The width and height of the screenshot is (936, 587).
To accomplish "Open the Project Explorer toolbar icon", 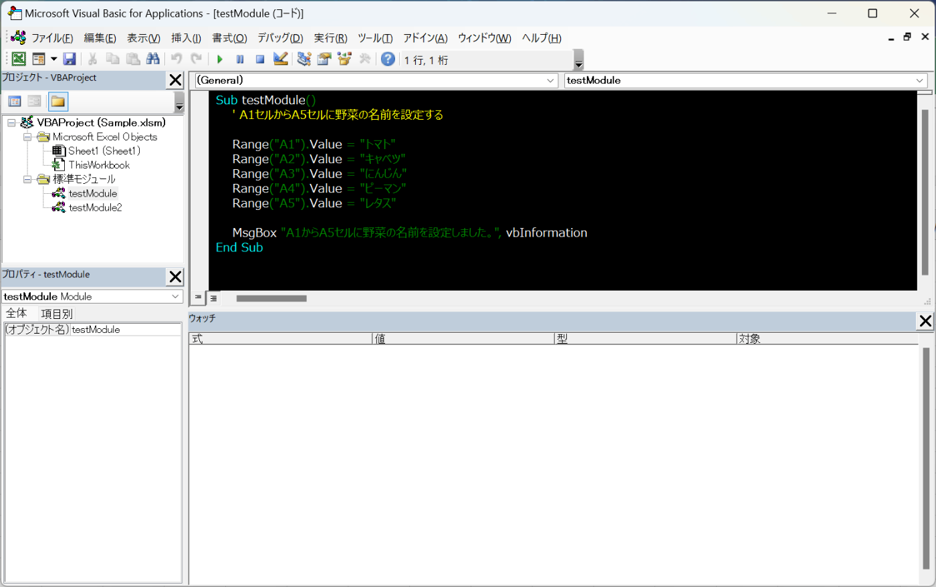I will (x=304, y=60).
